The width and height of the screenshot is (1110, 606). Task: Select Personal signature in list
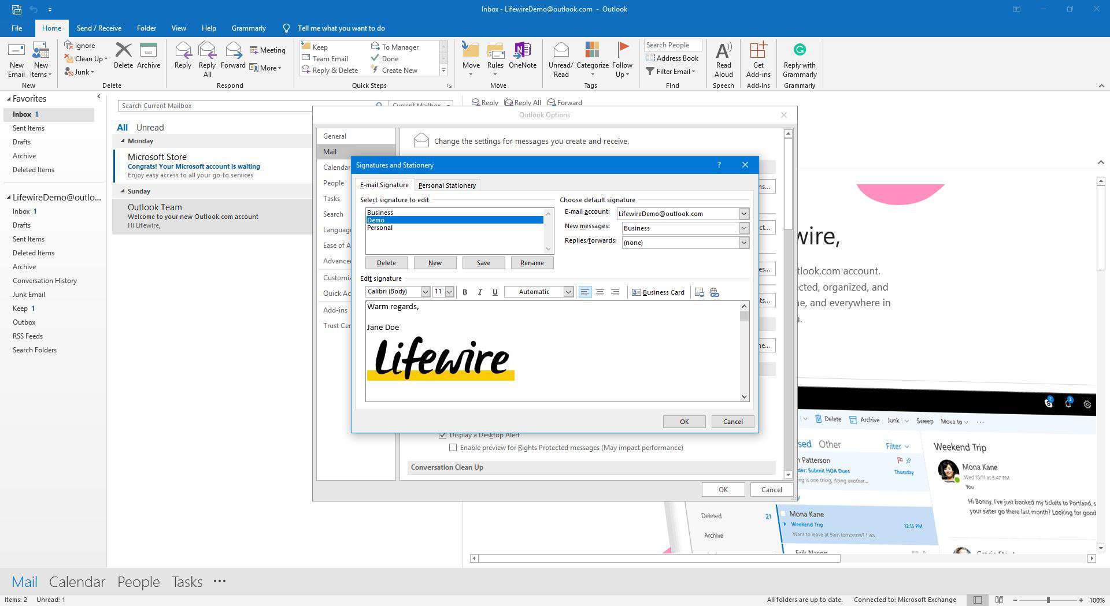[x=454, y=228]
